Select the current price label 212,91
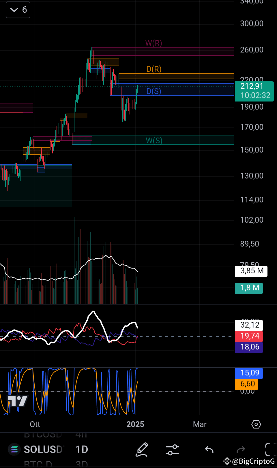Image resolution: width=277 pixels, height=468 pixels. pos(254,91)
